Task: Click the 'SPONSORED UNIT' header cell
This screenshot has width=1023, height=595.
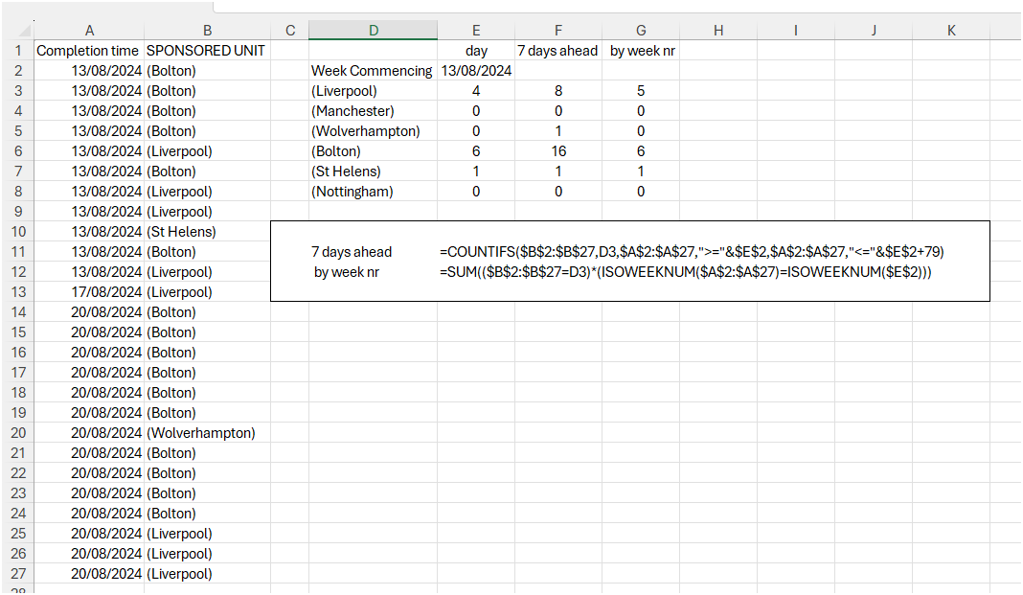Action: 208,50
